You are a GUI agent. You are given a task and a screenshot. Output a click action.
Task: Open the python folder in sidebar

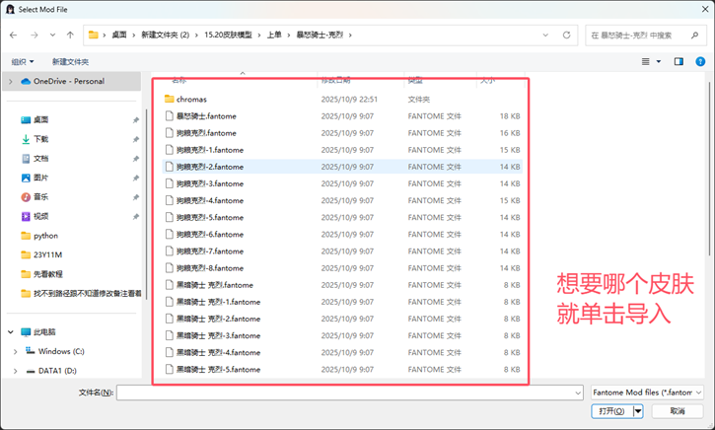coord(45,236)
